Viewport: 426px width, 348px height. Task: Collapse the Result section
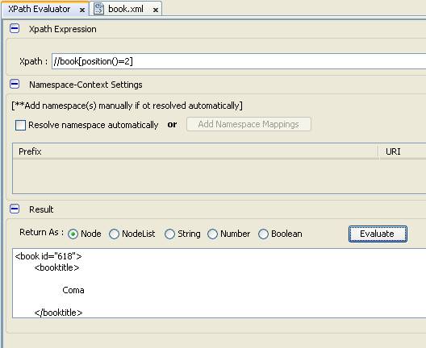pyautogui.click(x=15, y=209)
